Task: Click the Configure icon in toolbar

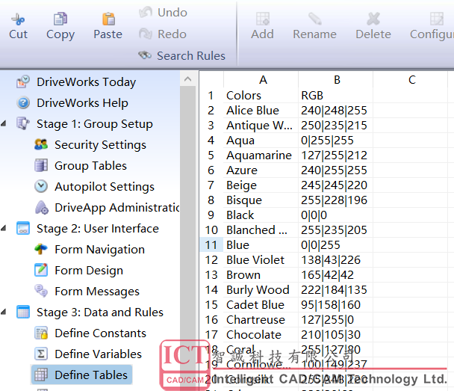Action: click(x=437, y=19)
